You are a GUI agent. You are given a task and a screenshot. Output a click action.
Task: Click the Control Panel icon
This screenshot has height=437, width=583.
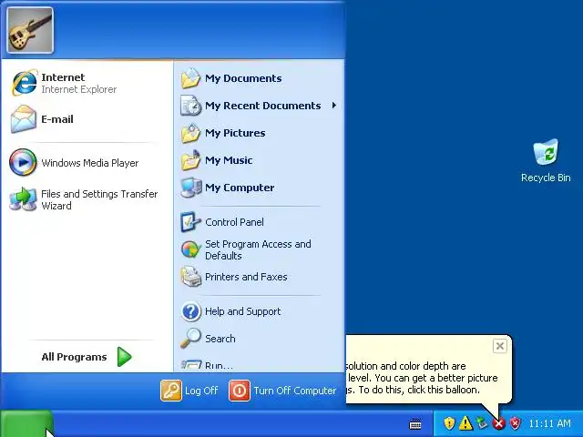pyautogui.click(x=190, y=222)
